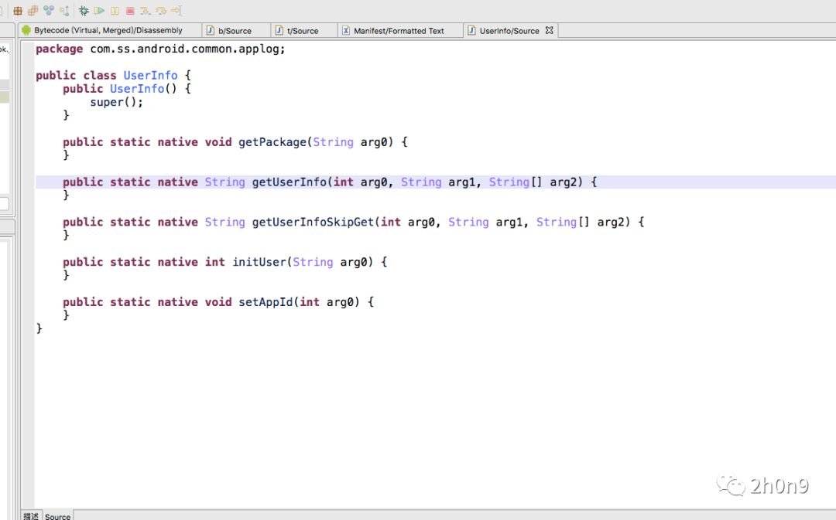Click the stacked-cubes toolbar icon
The image size is (836, 520).
coord(33,11)
